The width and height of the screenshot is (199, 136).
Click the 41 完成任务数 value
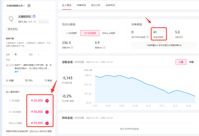(x=155, y=32)
